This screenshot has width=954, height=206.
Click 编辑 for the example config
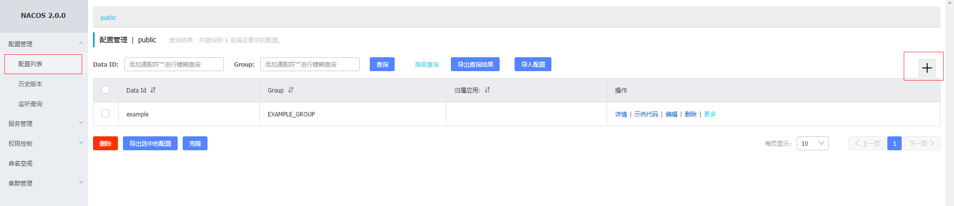[x=671, y=114]
